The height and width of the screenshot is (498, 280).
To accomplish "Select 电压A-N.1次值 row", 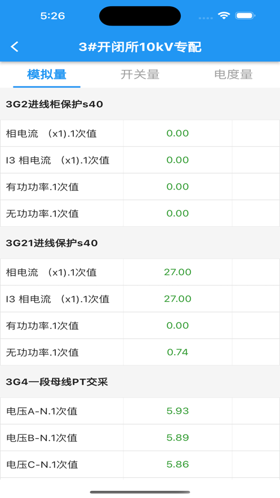I will point(140,411).
